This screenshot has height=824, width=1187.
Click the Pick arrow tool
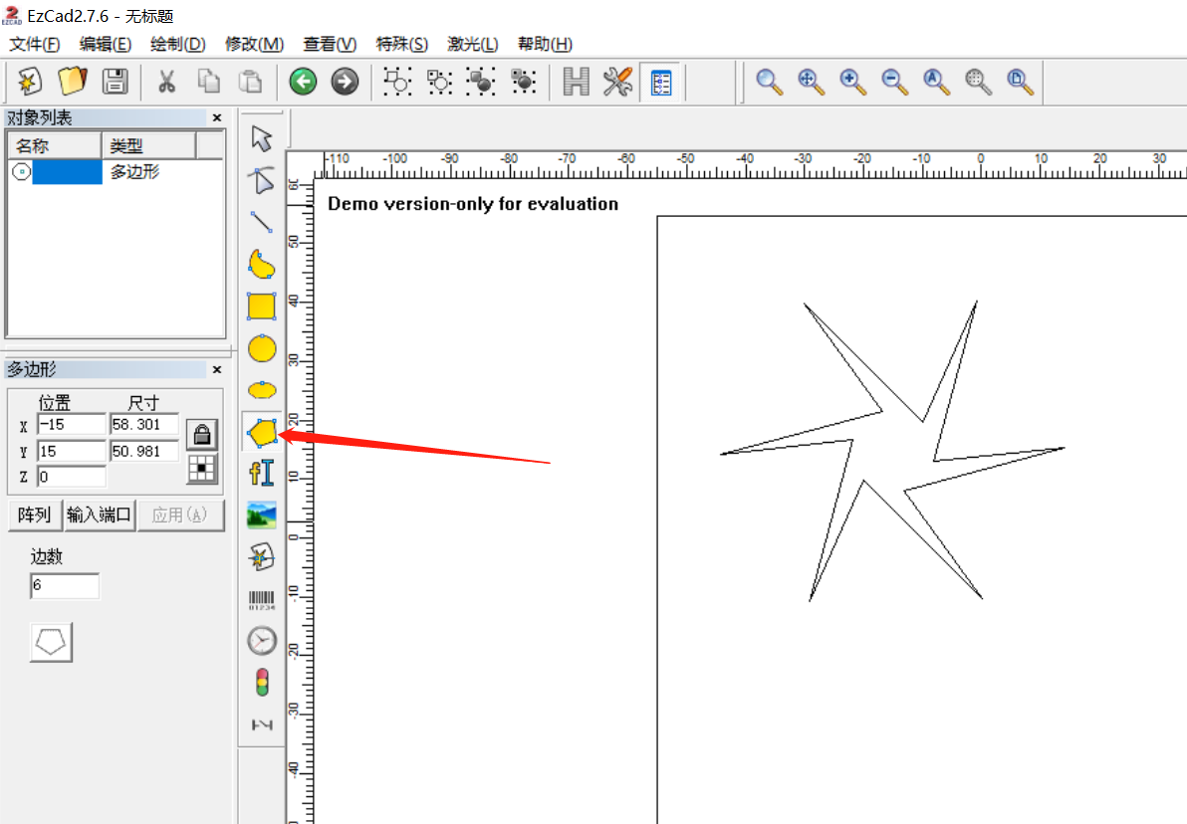point(262,138)
